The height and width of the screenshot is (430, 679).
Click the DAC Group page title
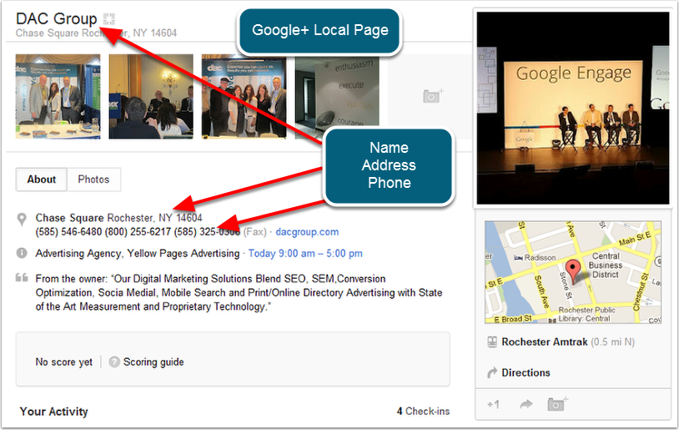click(x=56, y=18)
